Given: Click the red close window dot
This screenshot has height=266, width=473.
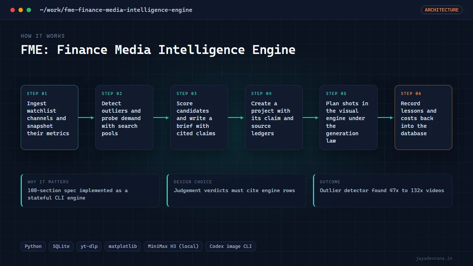Looking at the screenshot, I should pos(13,10).
